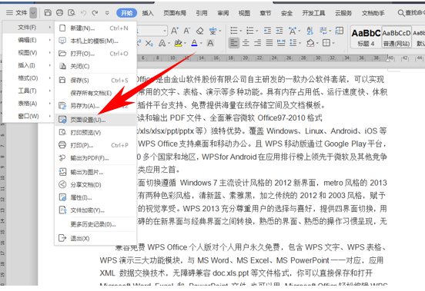Switch to the 页面布局 ribbon tab
Screen dimensions: 425x291
175,13
